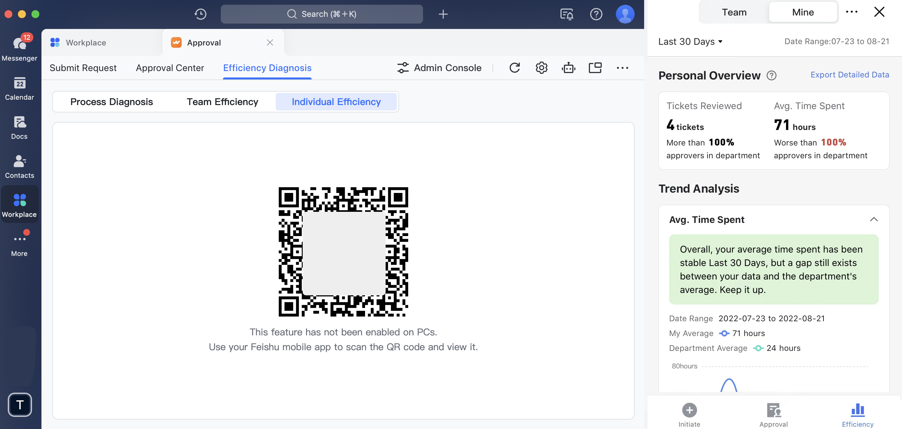Click the split view icon in toolbar
The image size is (902, 429).
595,68
